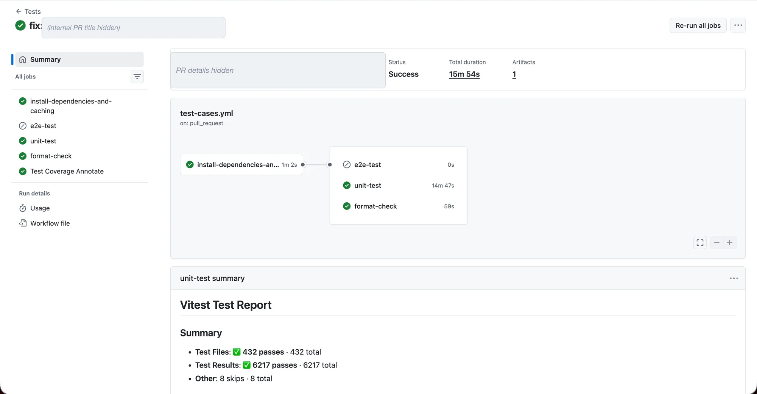Select e2e-test job in sidebar

coord(79,126)
